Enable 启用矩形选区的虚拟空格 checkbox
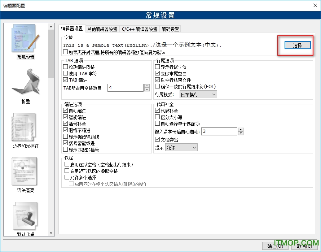 tap(67, 171)
